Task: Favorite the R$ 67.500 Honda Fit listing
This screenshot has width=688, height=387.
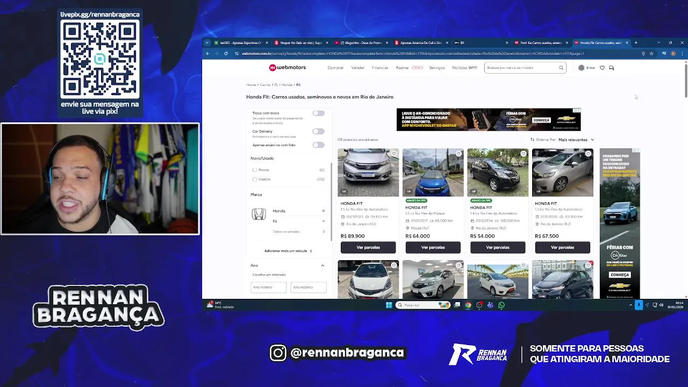Action: click(x=588, y=154)
